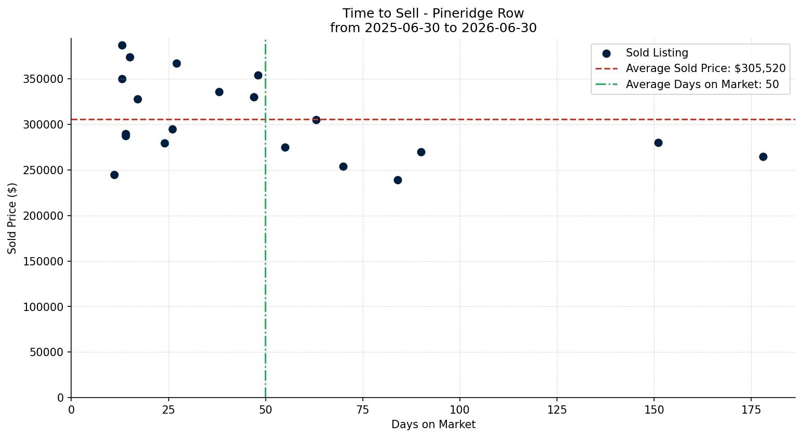Click the data point at 90 days on market
This screenshot has height=438, width=803.
tap(421, 152)
